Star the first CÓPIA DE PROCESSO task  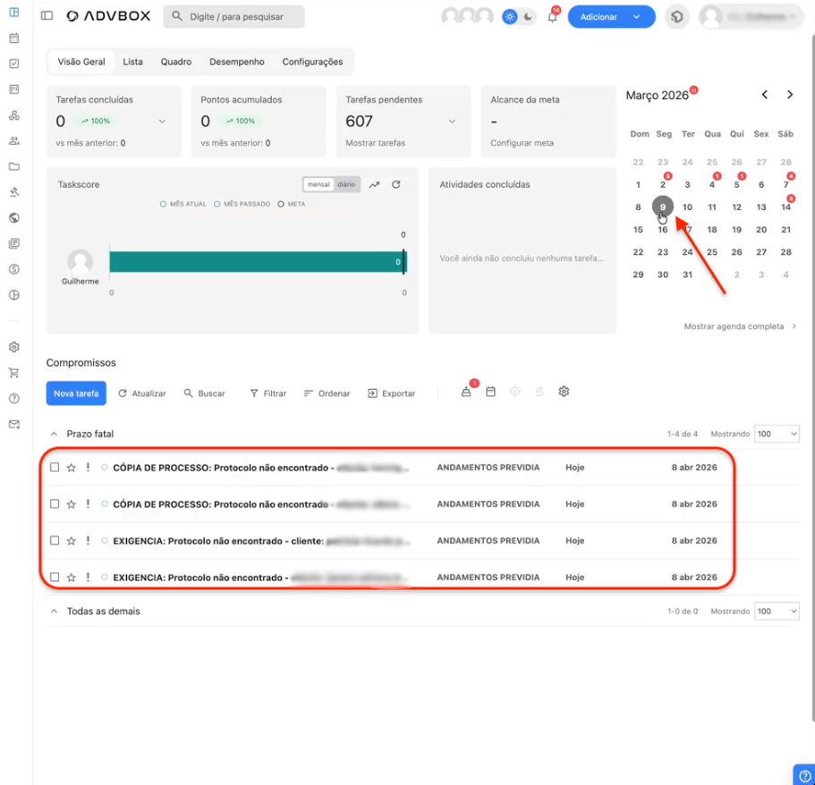coord(72,468)
